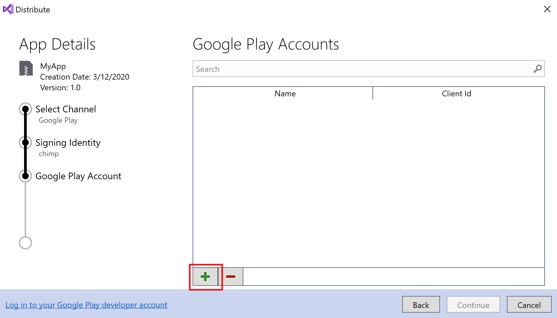Click the Google Play channel subtitle
This screenshot has height=318, width=557.
[x=58, y=120]
